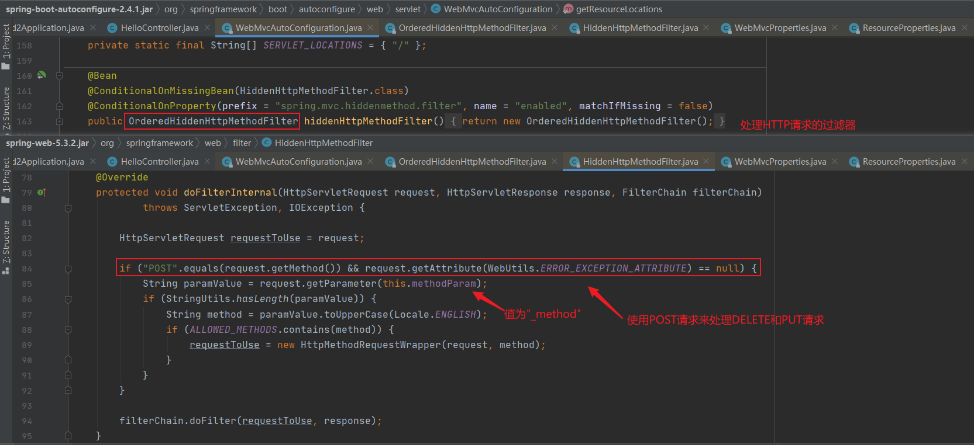Click the filter breadcrumb segment

[x=242, y=142]
